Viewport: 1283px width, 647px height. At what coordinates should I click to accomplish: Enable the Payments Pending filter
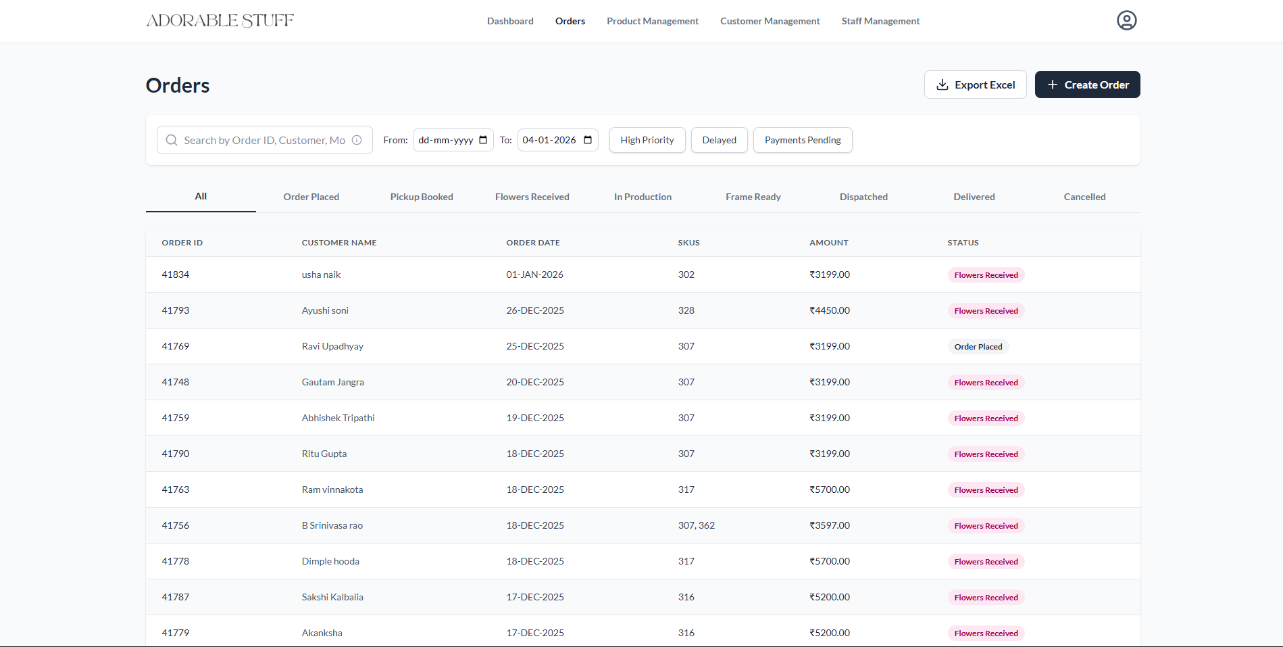[x=802, y=140]
